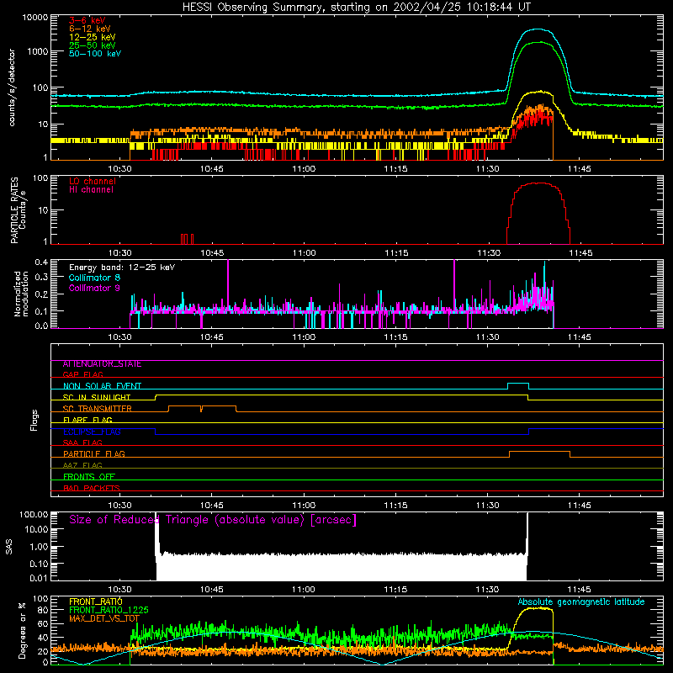Click the 11:15 tick label under the top plot
This screenshot has width=673, height=673.
point(395,169)
